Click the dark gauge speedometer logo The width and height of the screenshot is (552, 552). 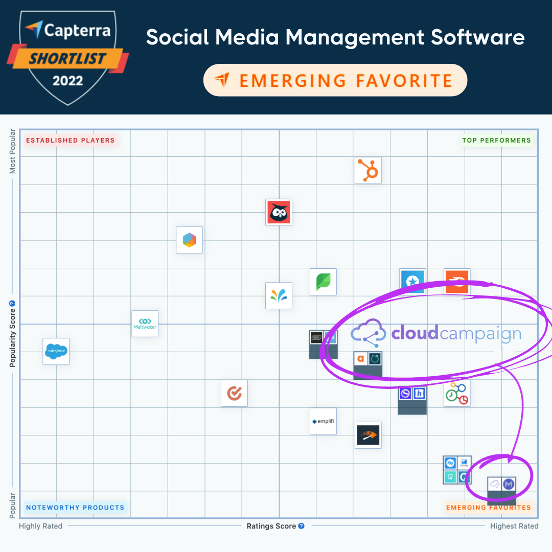[368, 435]
